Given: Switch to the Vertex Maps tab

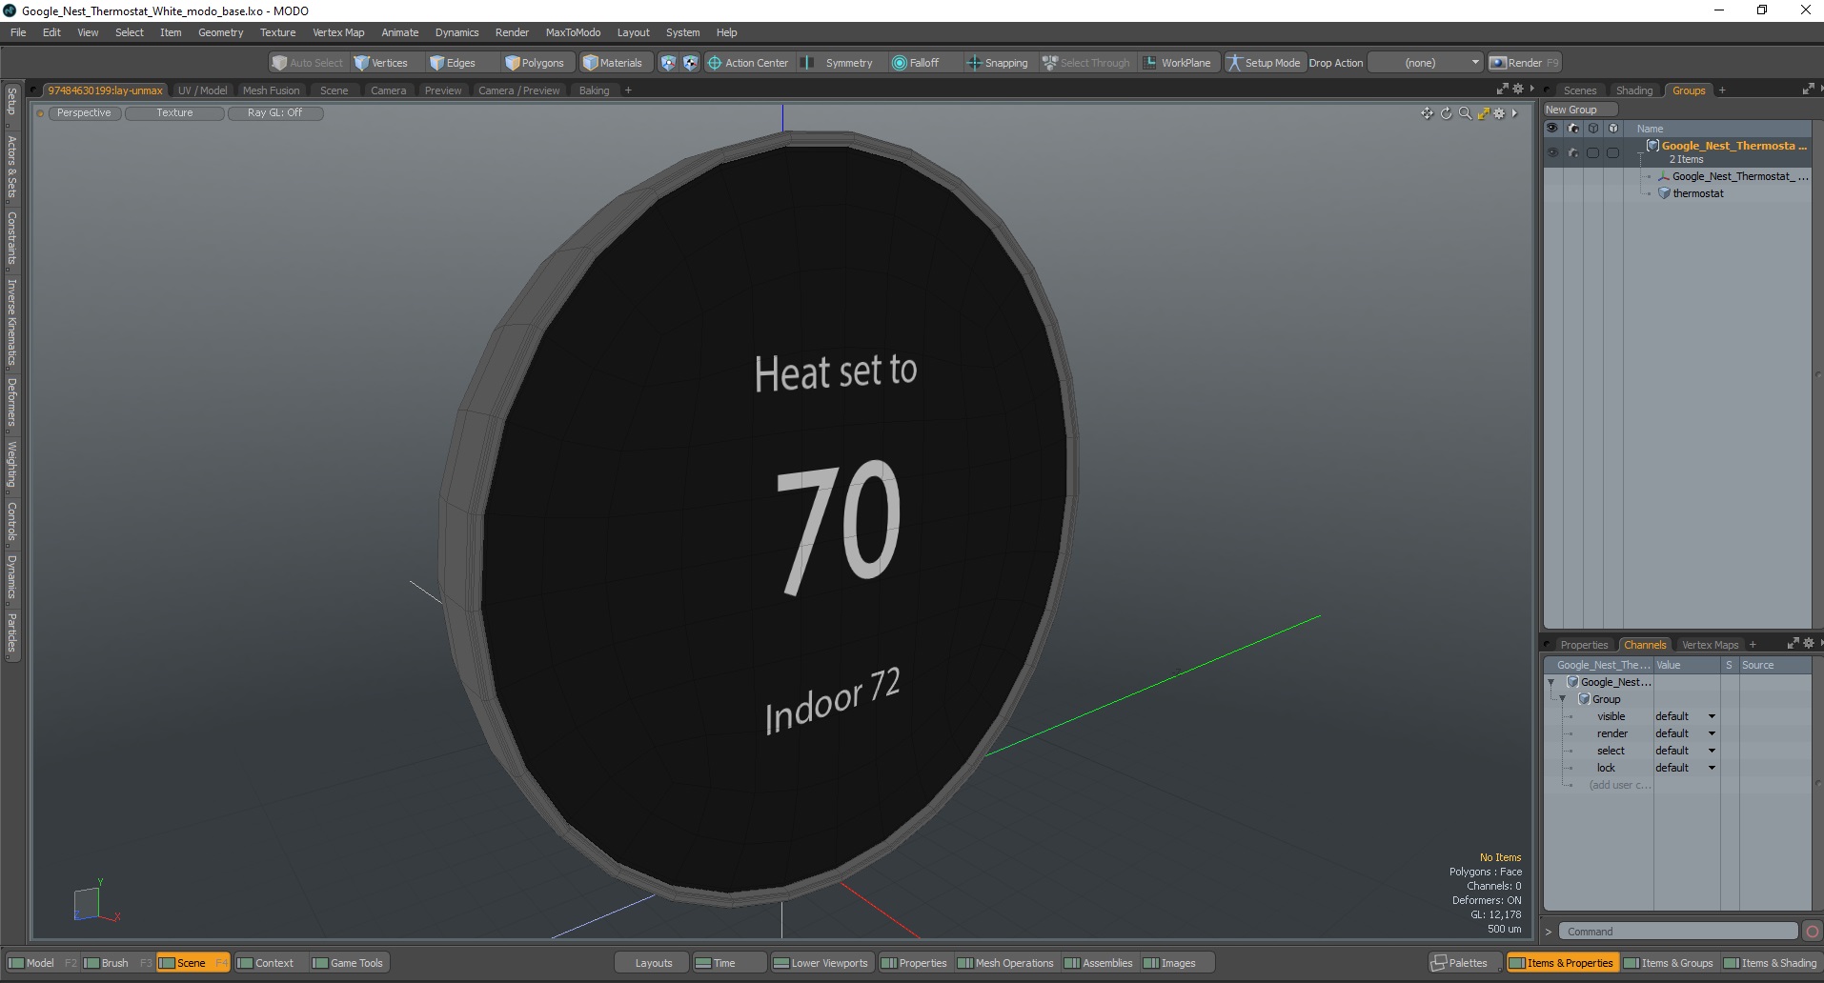Looking at the screenshot, I should point(1710,645).
